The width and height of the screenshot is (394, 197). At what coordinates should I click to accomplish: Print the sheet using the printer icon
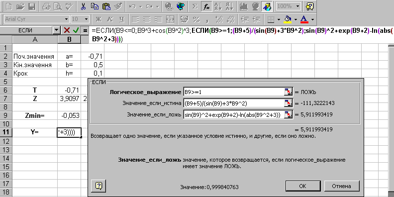coord(46,6)
